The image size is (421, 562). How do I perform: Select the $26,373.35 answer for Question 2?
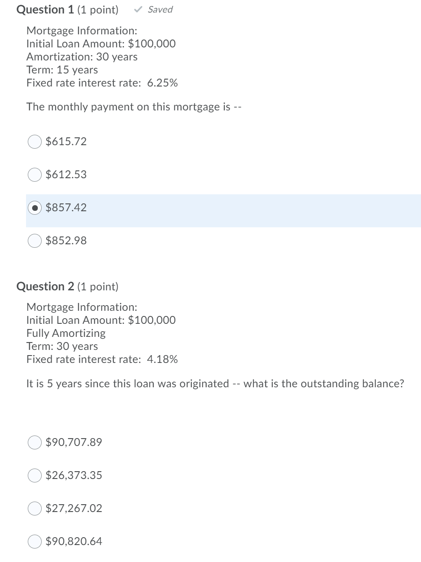tap(34, 476)
